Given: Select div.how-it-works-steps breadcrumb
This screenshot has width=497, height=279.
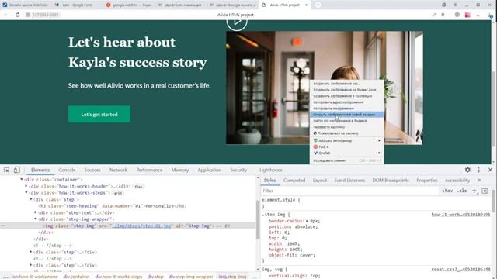Looking at the screenshot, I should pos(119,277).
